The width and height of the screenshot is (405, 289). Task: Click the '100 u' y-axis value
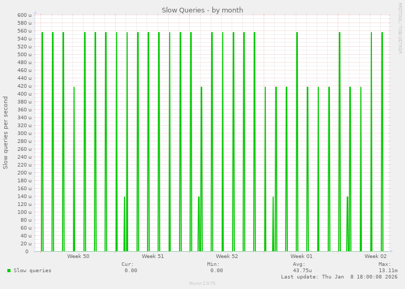click(x=25, y=212)
